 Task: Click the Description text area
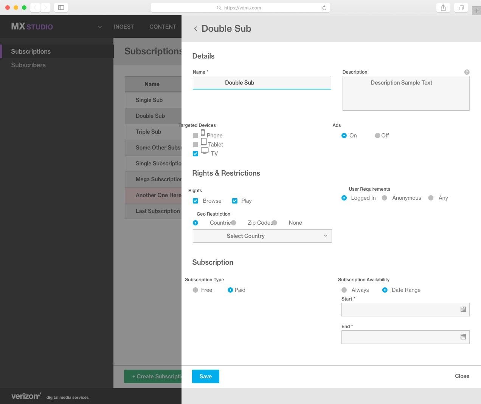point(406,93)
